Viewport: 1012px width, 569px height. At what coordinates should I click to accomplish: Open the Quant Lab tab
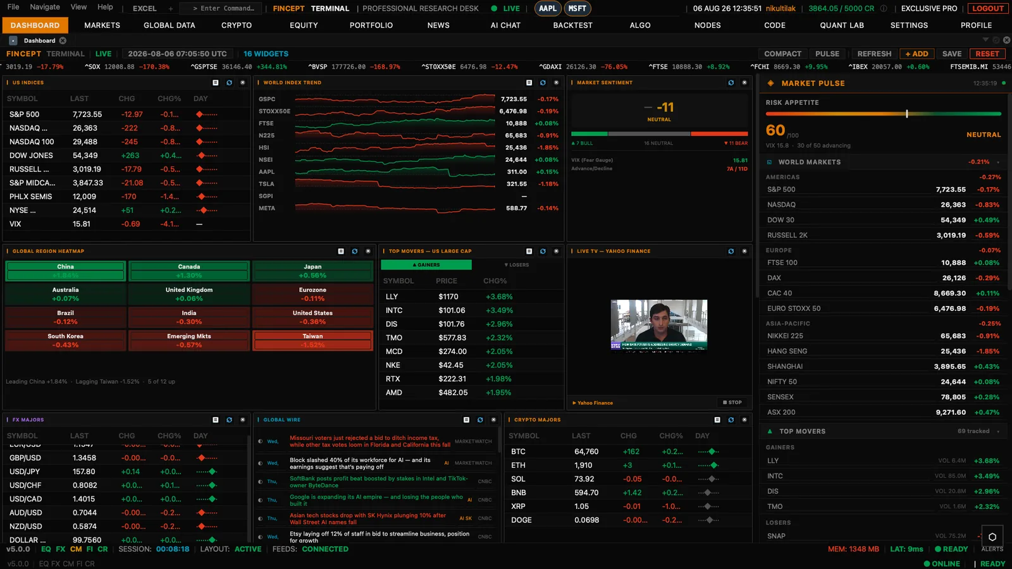tap(842, 25)
